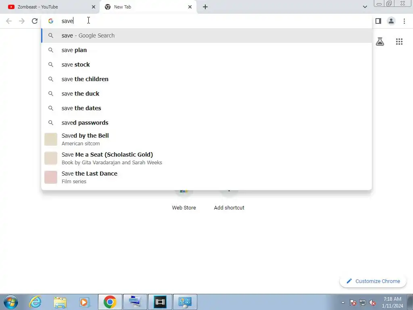Click the search icon beside 'save stock'
This screenshot has width=413, height=310.
(51, 65)
